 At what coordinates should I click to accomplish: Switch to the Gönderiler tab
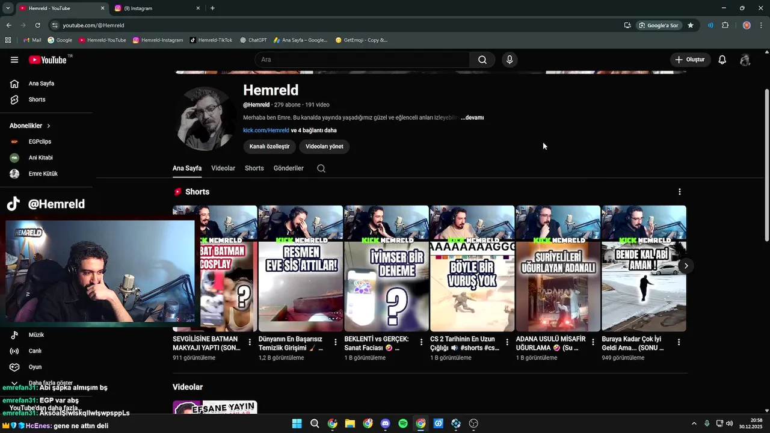(289, 168)
